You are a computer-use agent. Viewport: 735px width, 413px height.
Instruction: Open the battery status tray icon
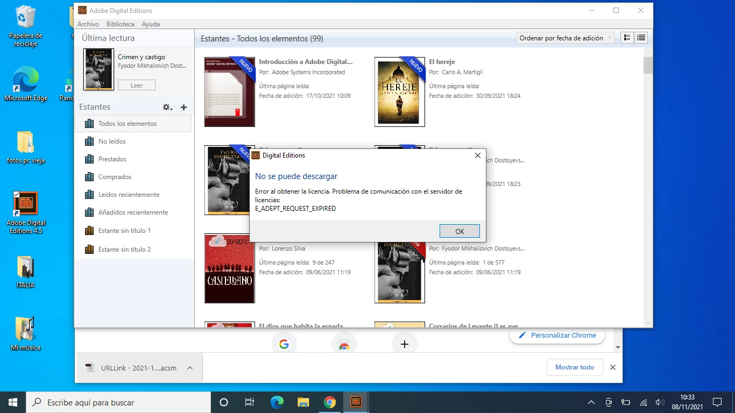tap(626, 402)
